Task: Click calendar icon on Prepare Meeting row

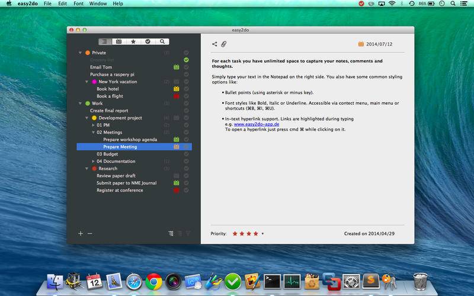Action: 177,147
